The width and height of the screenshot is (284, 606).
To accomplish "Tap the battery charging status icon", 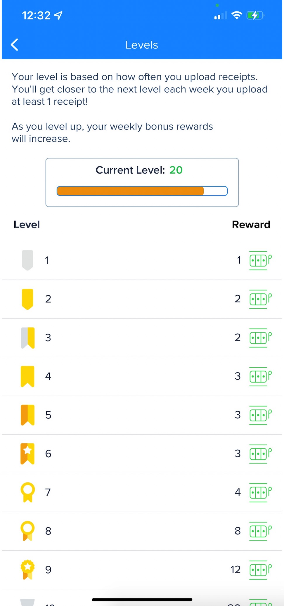I will point(255,15).
